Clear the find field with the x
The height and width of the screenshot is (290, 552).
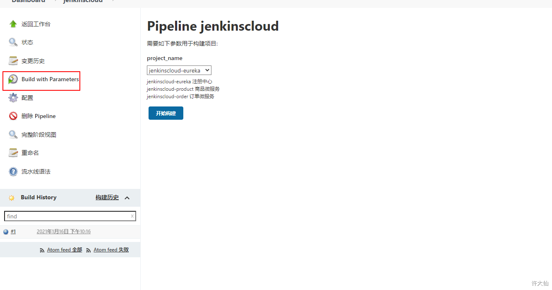[132, 216]
